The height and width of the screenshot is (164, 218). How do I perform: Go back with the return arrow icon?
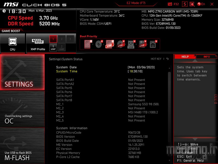[x=168, y=59]
